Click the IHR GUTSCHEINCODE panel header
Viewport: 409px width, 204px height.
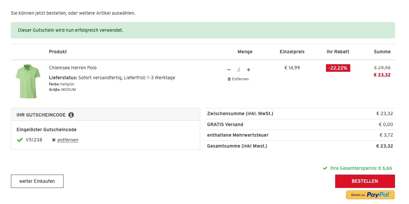[105, 115]
